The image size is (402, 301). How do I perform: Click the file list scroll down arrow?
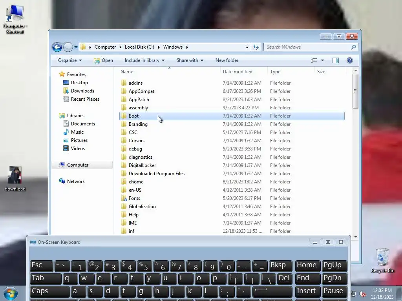point(355,237)
